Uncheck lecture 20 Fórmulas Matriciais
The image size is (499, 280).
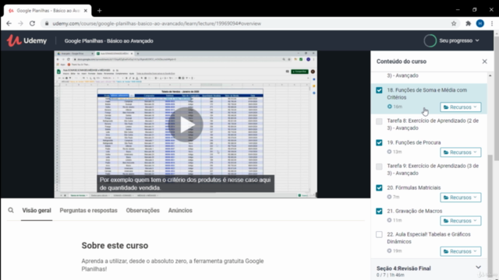(379, 187)
